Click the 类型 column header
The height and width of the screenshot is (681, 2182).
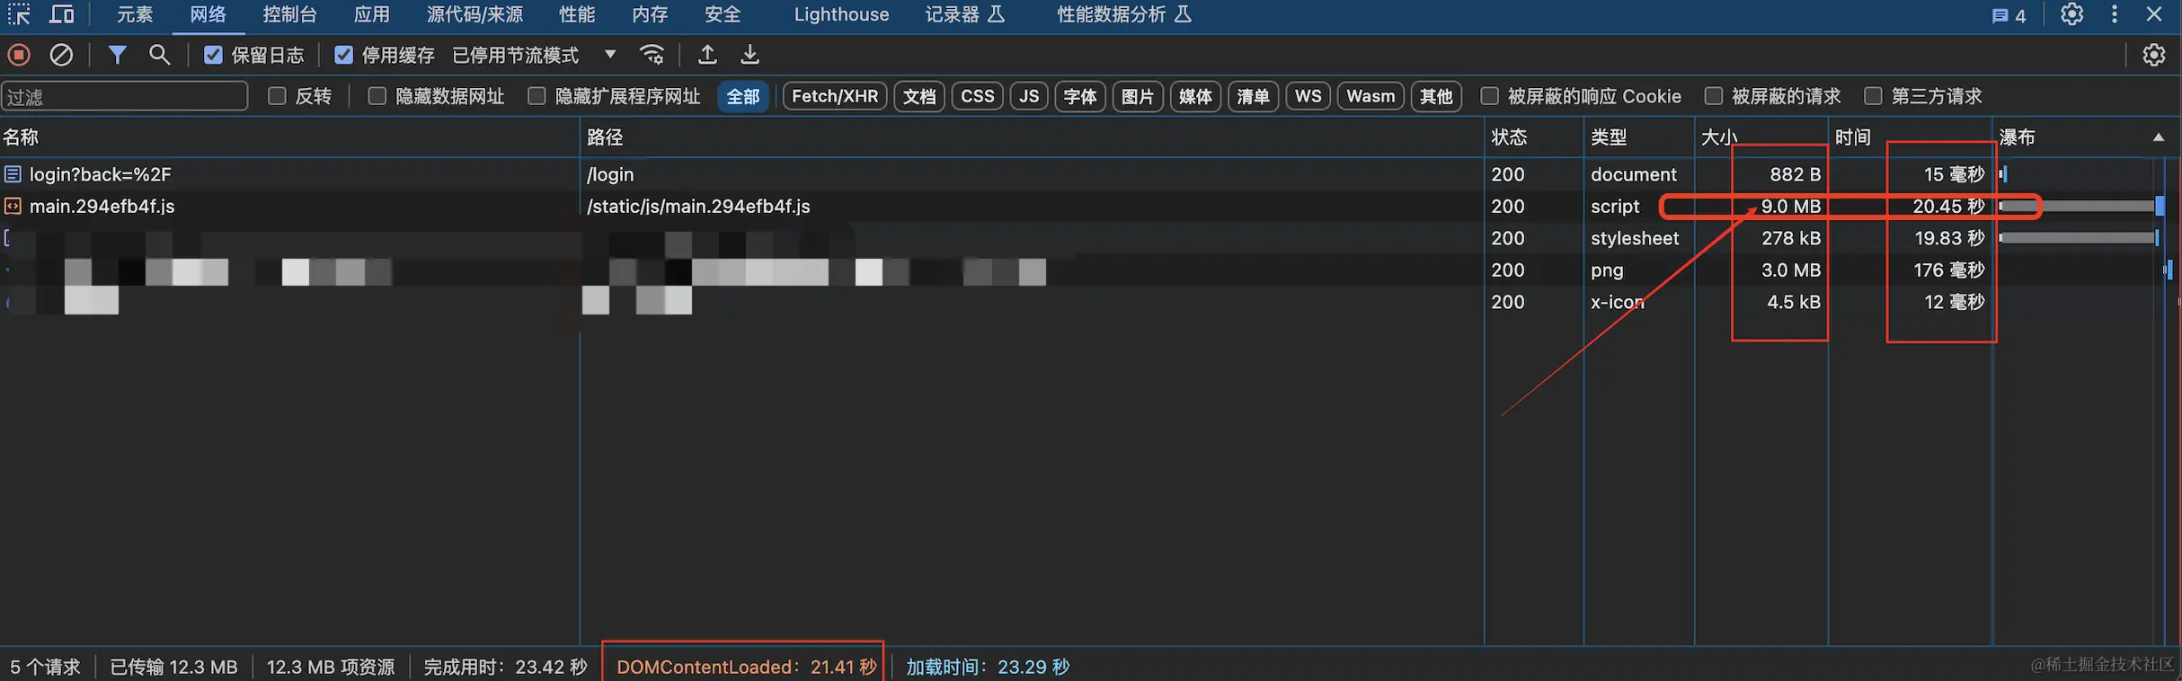1639,137
